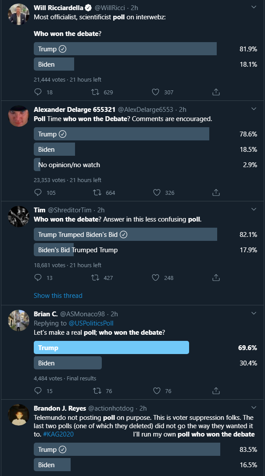Click the Trump 69.6% result bar
Viewport: 265px width, 476px height.
coord(111,348)
